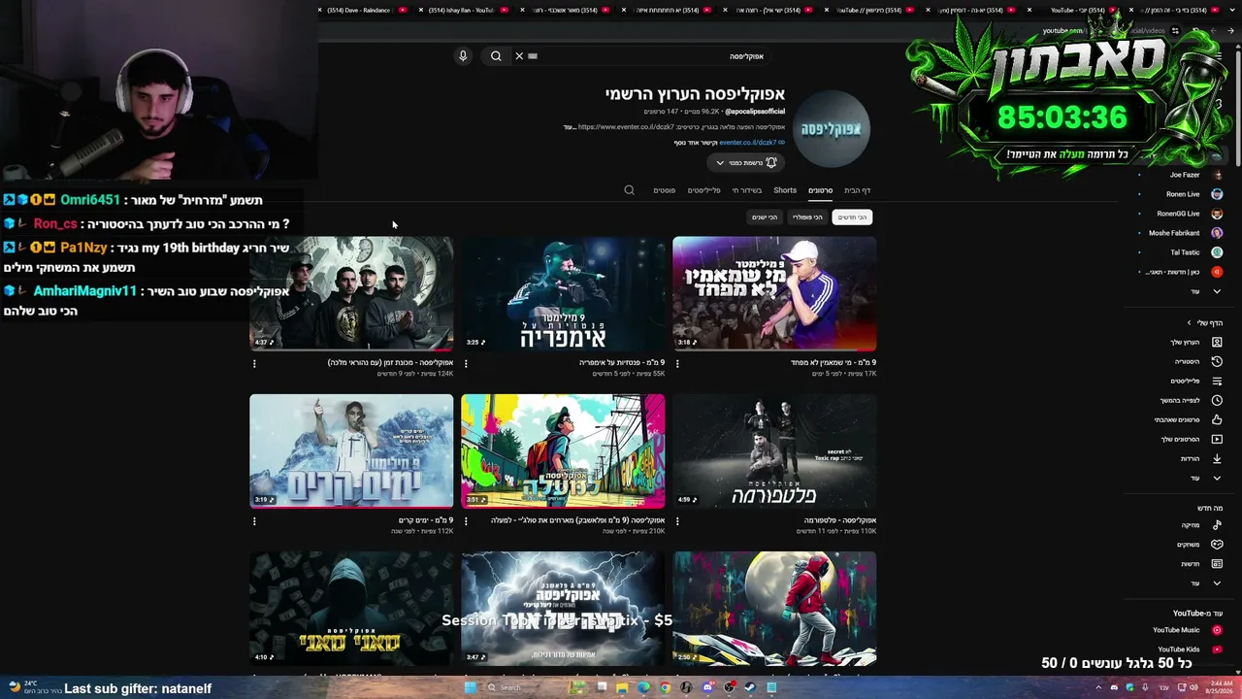The image size is (1242, 699).
Task: Expand the הדף שלי section chevron
Action: (1190, 323)
